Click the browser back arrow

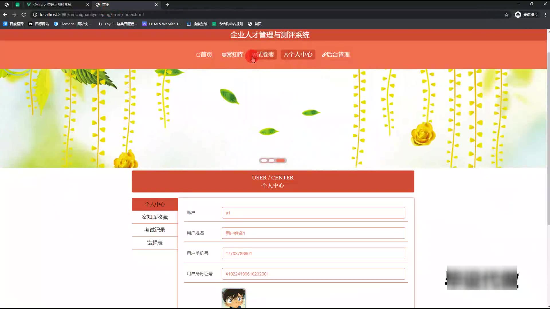pyautogui.click(x=5, y=15)
